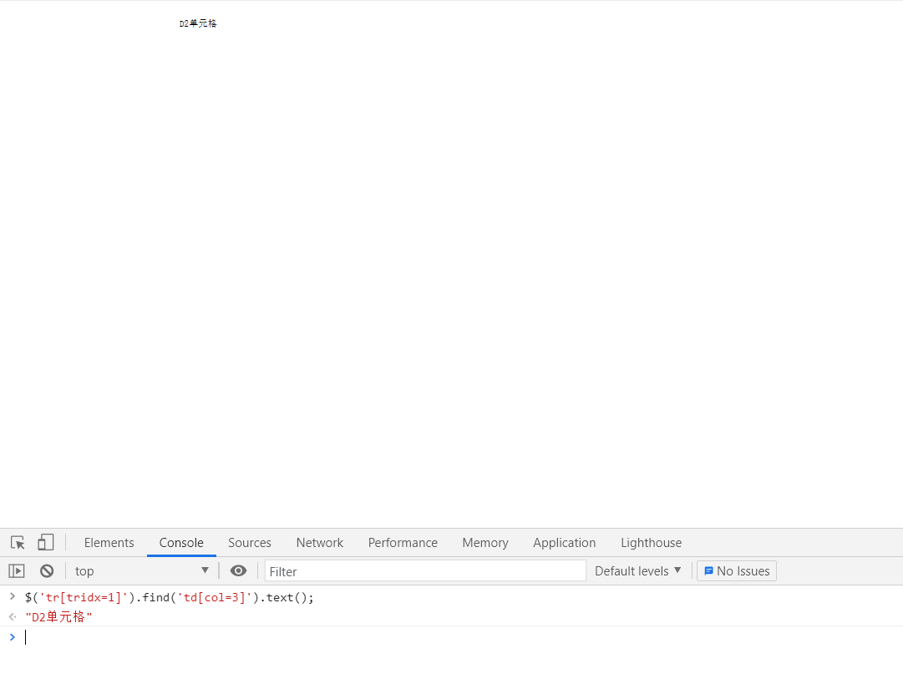Screen dimensions: 903x679
Task: Click the D2单元格 text on the page
Action: [197, 23]
